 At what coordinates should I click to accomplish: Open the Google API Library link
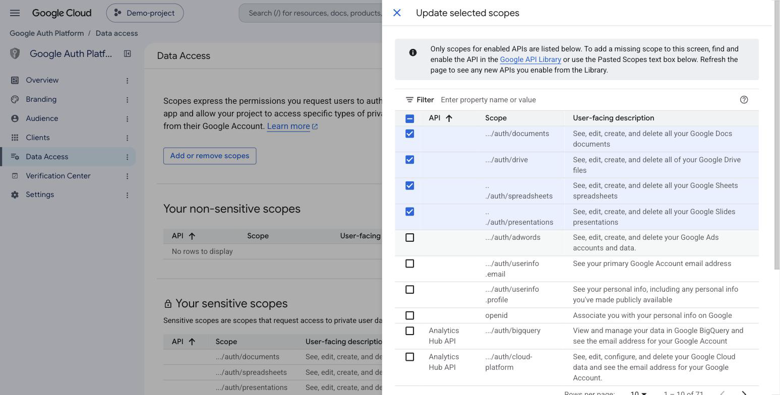pyautogui.click(x=530, y=59)
